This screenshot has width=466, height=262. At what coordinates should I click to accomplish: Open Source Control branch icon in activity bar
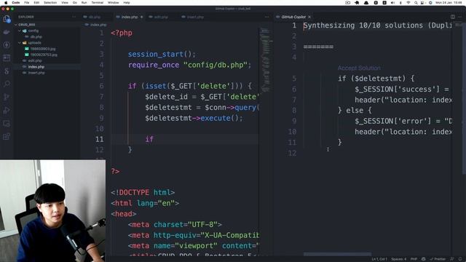(7, 97)
